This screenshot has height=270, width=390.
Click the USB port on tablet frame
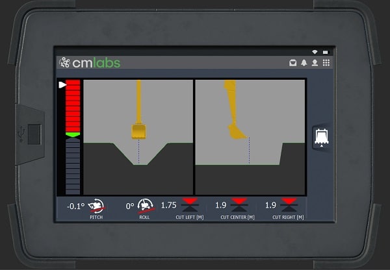point(34,134)
